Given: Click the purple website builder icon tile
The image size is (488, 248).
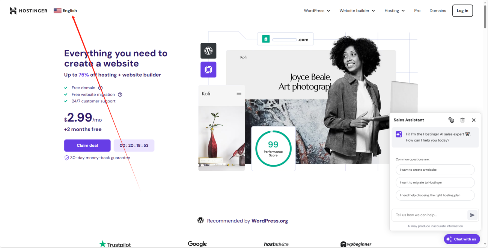Looking at the screenshot, I should tap(208, 69).
